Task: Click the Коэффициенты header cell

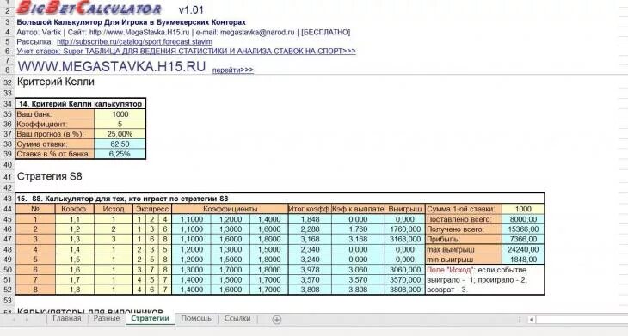Action: click(230, 209)
